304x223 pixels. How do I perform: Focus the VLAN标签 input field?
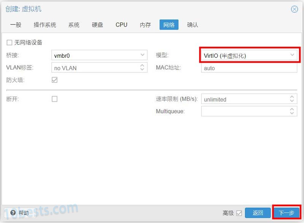tap(99, 67)
